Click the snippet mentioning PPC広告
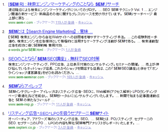The width and height of the screenshot is (168, 132). [x=83, y=69]
